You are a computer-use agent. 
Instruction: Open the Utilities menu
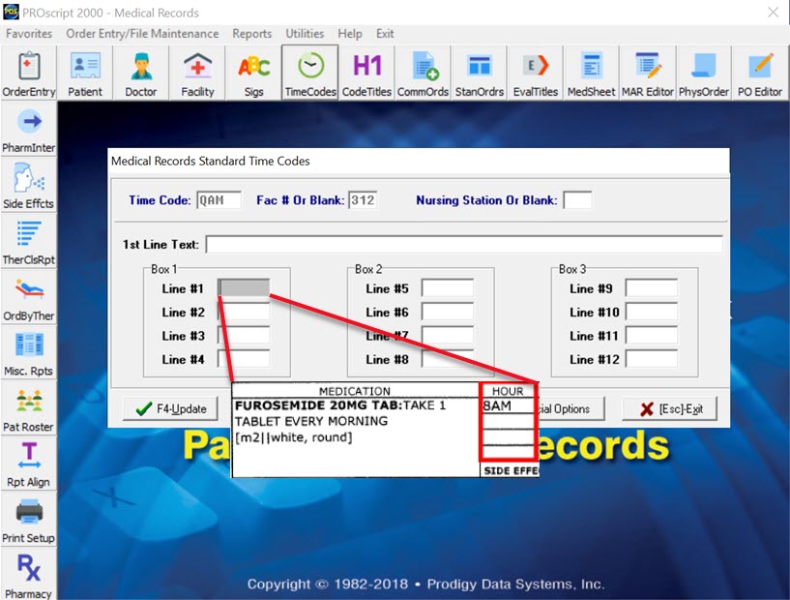(305, 34)
